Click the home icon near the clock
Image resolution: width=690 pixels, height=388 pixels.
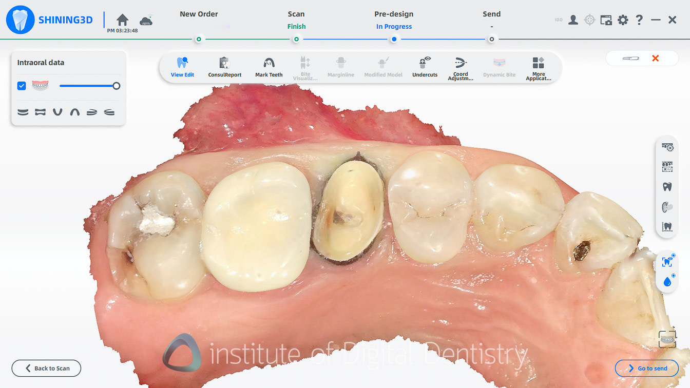pos(122,18)
